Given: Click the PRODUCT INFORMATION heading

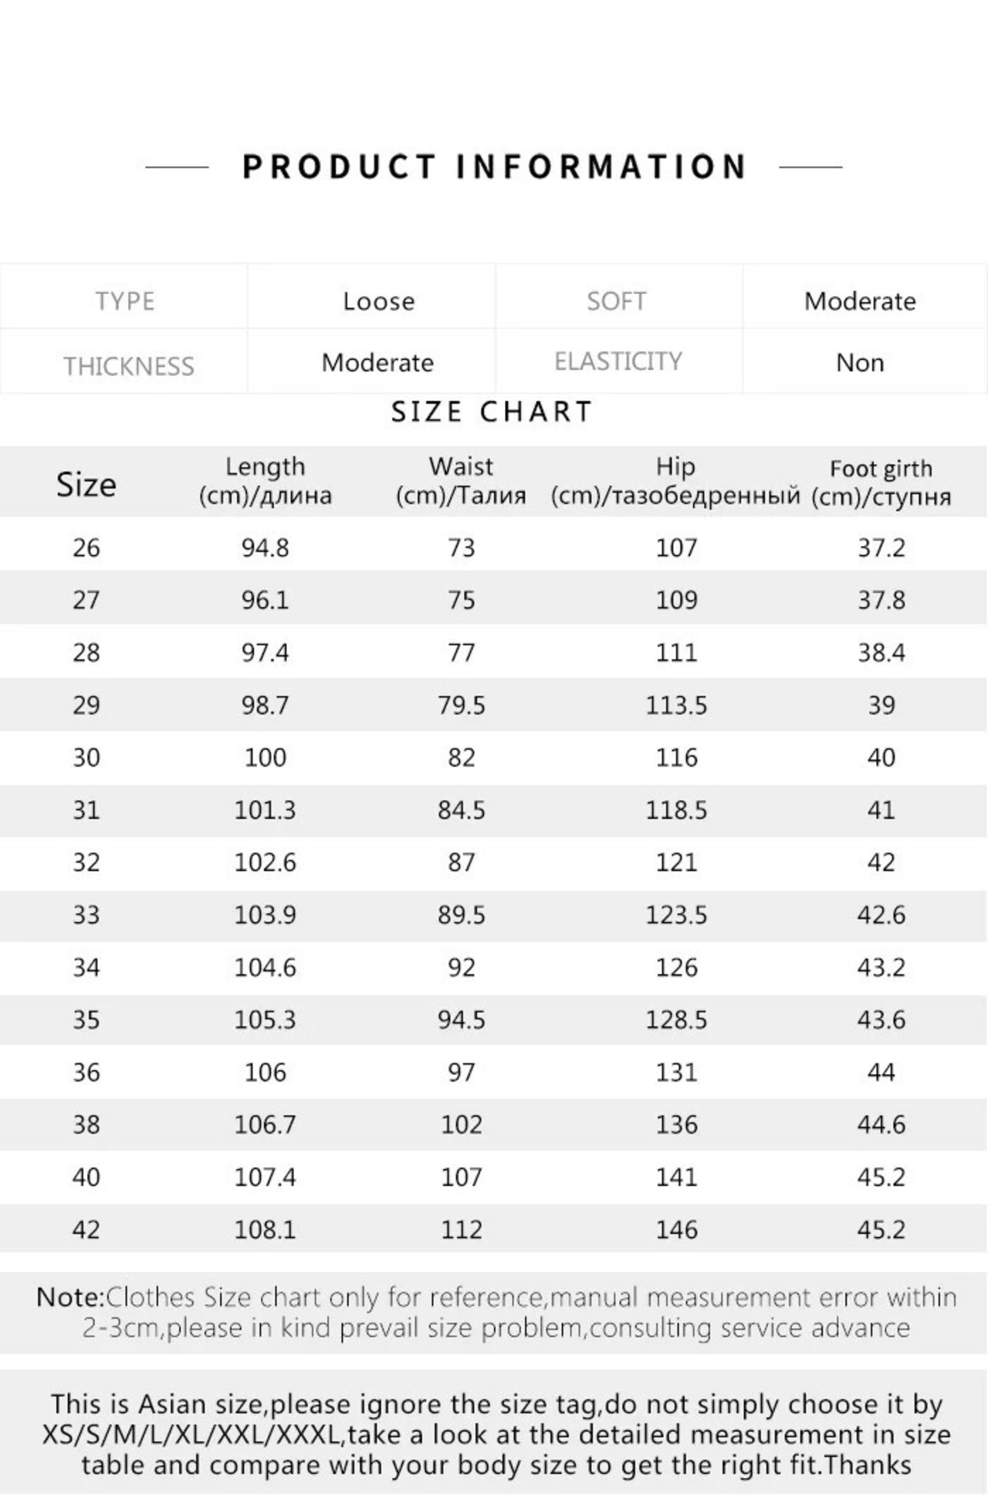Looking at the screenshot, I should [x=494, y=167].
